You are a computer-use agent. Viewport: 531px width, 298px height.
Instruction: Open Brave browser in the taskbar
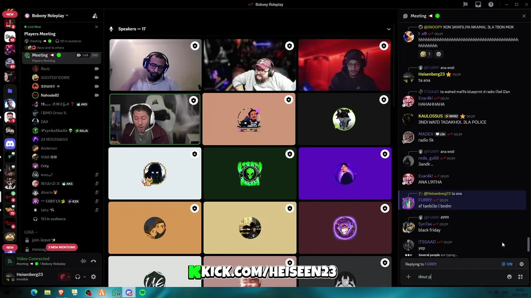[x=61, y=293]
